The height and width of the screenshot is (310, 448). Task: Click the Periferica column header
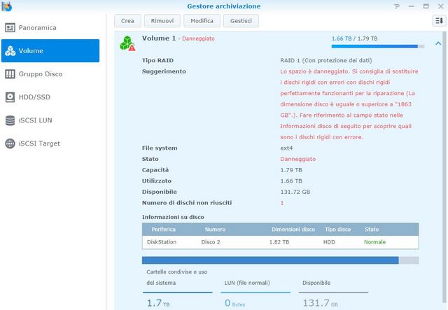(x=163, y=230)
